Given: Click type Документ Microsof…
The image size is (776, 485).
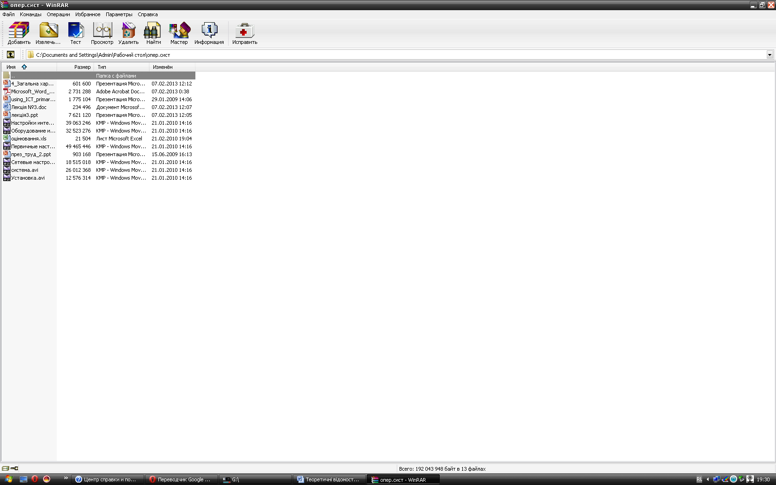Looking at the screenshot, I should point(120,107).
